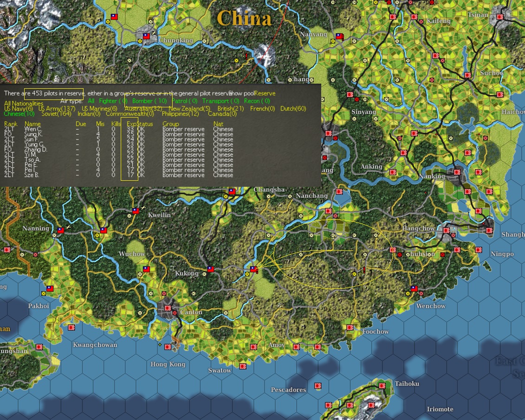Image resolution: width=525 pixels, height=420 pixels.
Task: Show US Marines(6) pilots
Action: 99,109
